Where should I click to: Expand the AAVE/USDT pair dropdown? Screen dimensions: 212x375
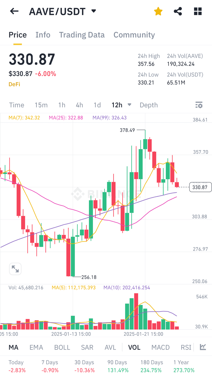tap(94, 11)
